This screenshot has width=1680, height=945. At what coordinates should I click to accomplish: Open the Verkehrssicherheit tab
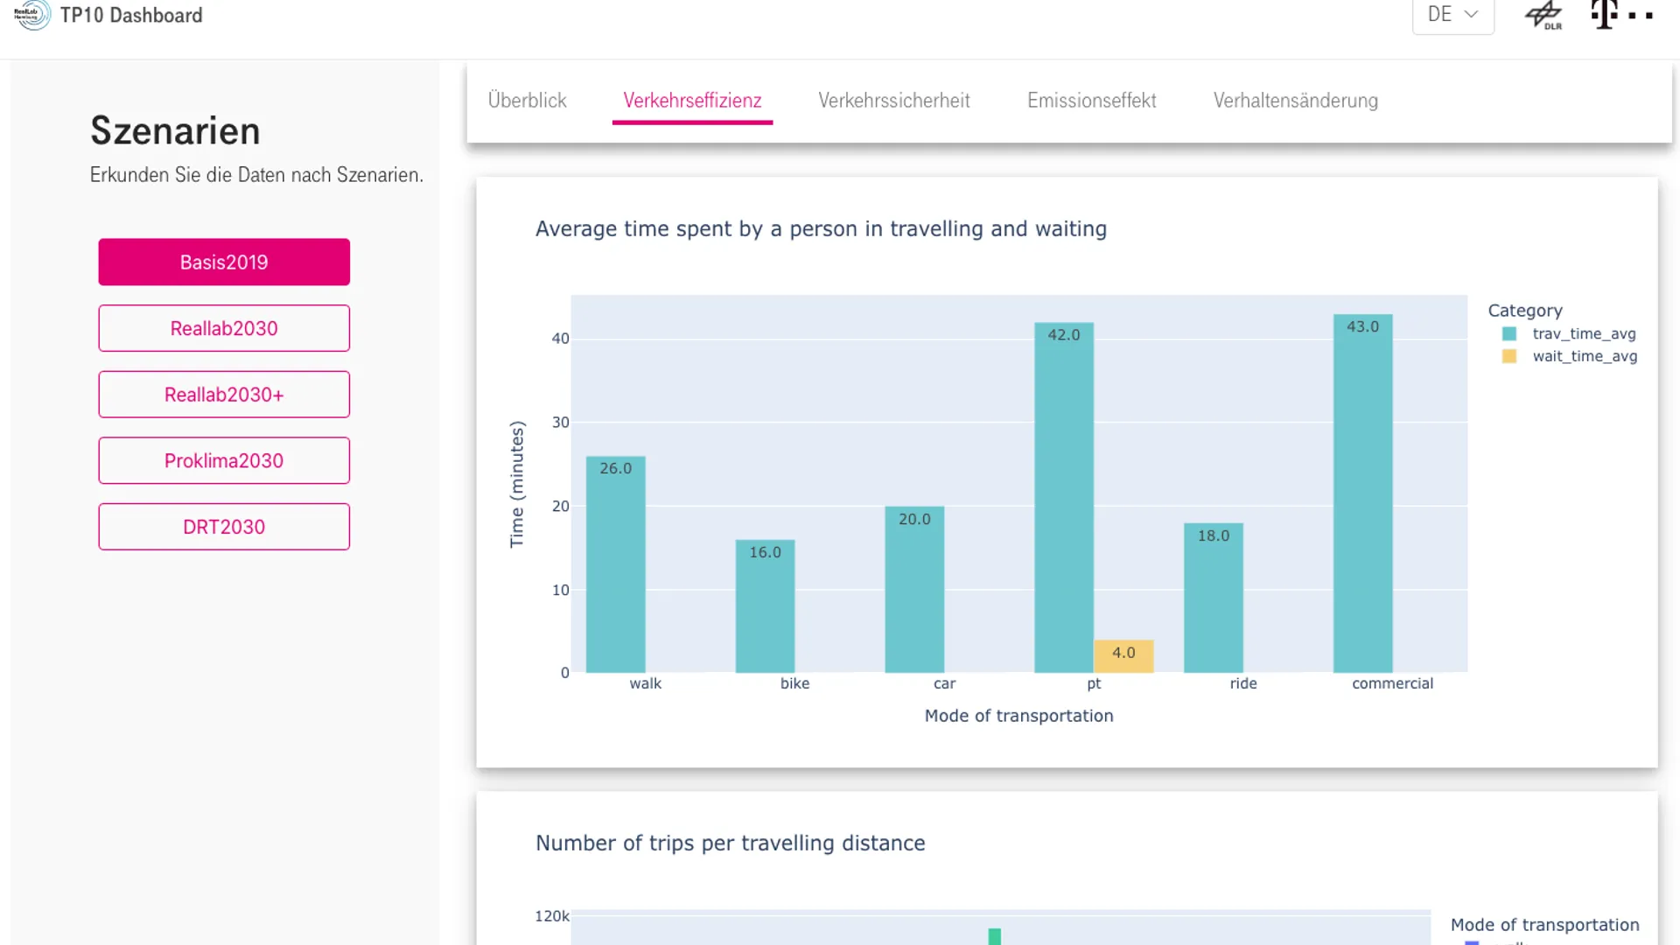coord(893,100)
